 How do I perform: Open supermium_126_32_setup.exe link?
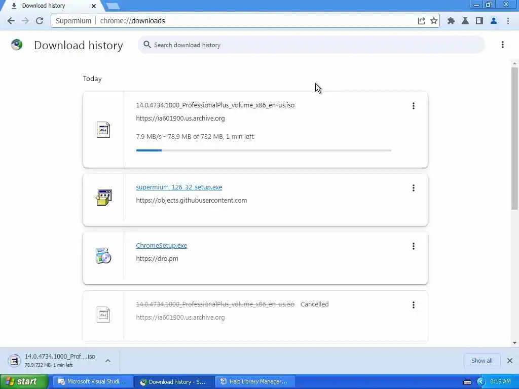pyautogui.click(x=179, y=187)
